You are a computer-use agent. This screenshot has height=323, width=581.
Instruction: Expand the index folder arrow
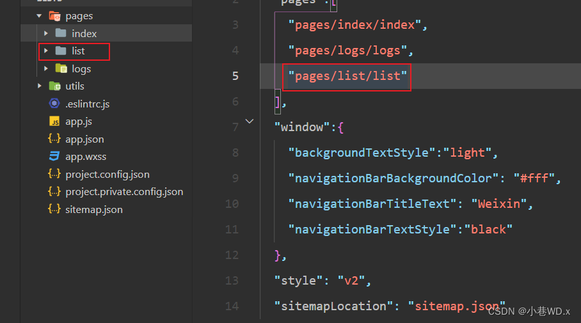(46, 33)
